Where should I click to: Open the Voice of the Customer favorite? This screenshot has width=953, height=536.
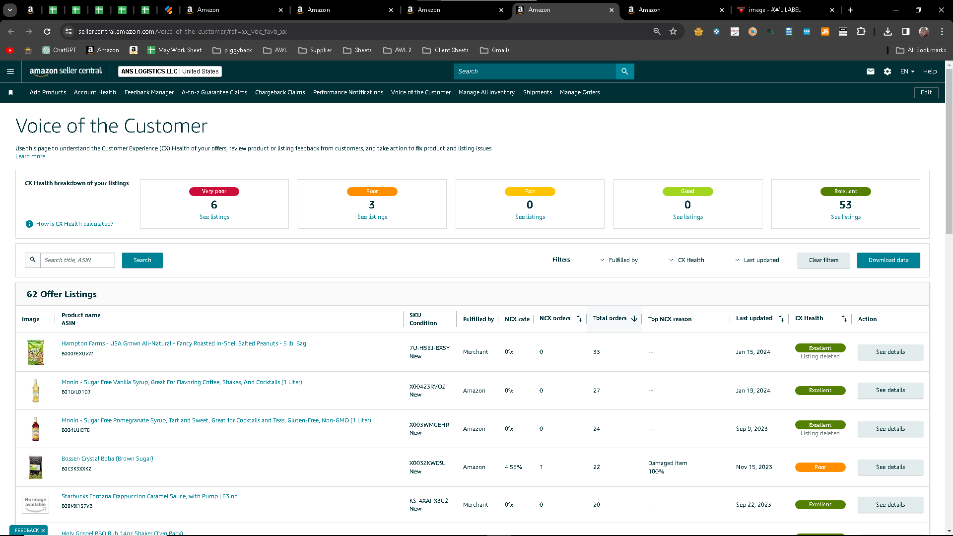(x=421, y=92)
